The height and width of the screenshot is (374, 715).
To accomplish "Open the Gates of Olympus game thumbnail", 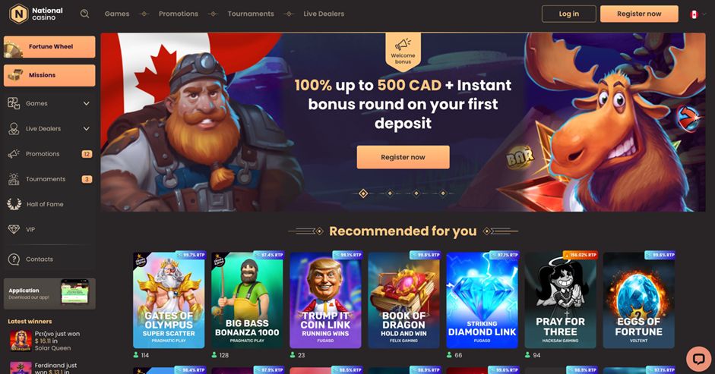I will point(169,300).
